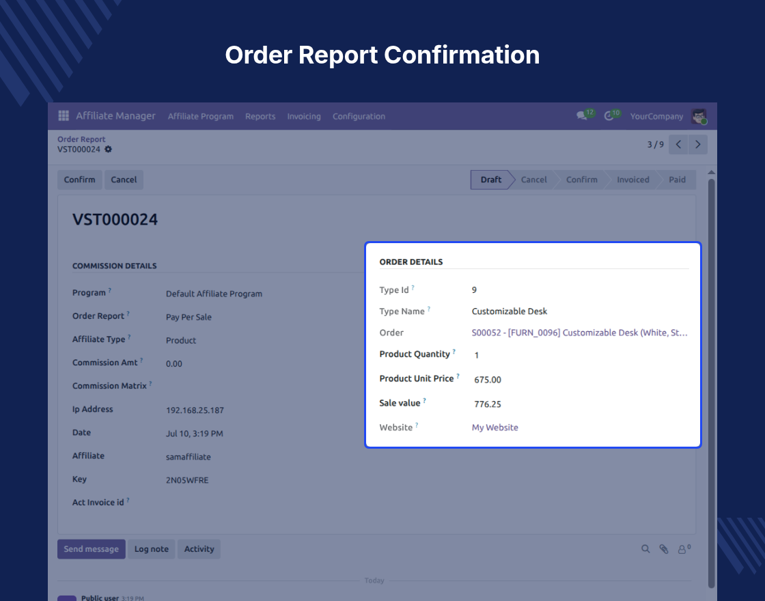Screen dimensions: 765x601
Task: Click the large VST000024 record heading
Action: (x=115, y=219)
